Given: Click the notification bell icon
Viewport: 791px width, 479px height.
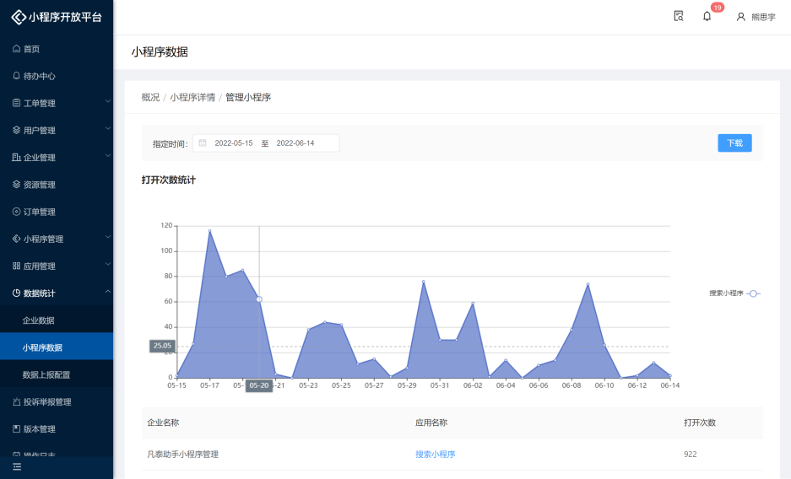Looking at the screenshot, I should click(x=707, y=16).
